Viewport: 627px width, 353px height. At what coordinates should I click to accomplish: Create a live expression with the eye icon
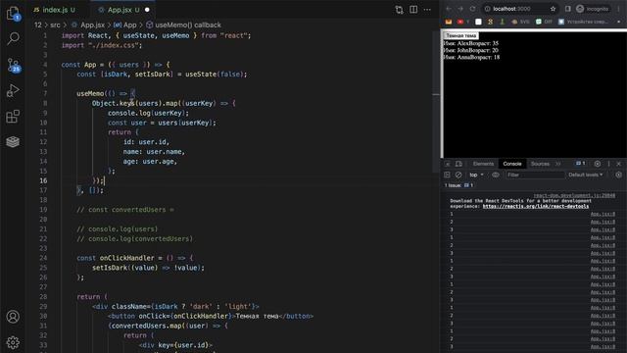pos(496,175)
